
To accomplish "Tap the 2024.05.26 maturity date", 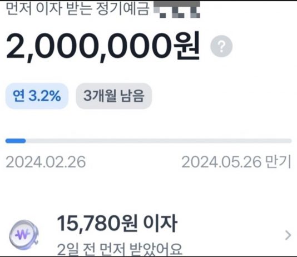I will 221,162.
